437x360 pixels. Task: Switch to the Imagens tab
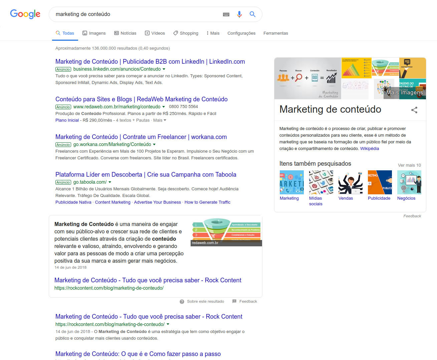(94, 33)
